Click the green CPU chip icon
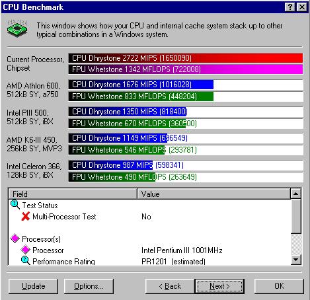Screen dimensions: 310x300 click(x=17, y=28)
